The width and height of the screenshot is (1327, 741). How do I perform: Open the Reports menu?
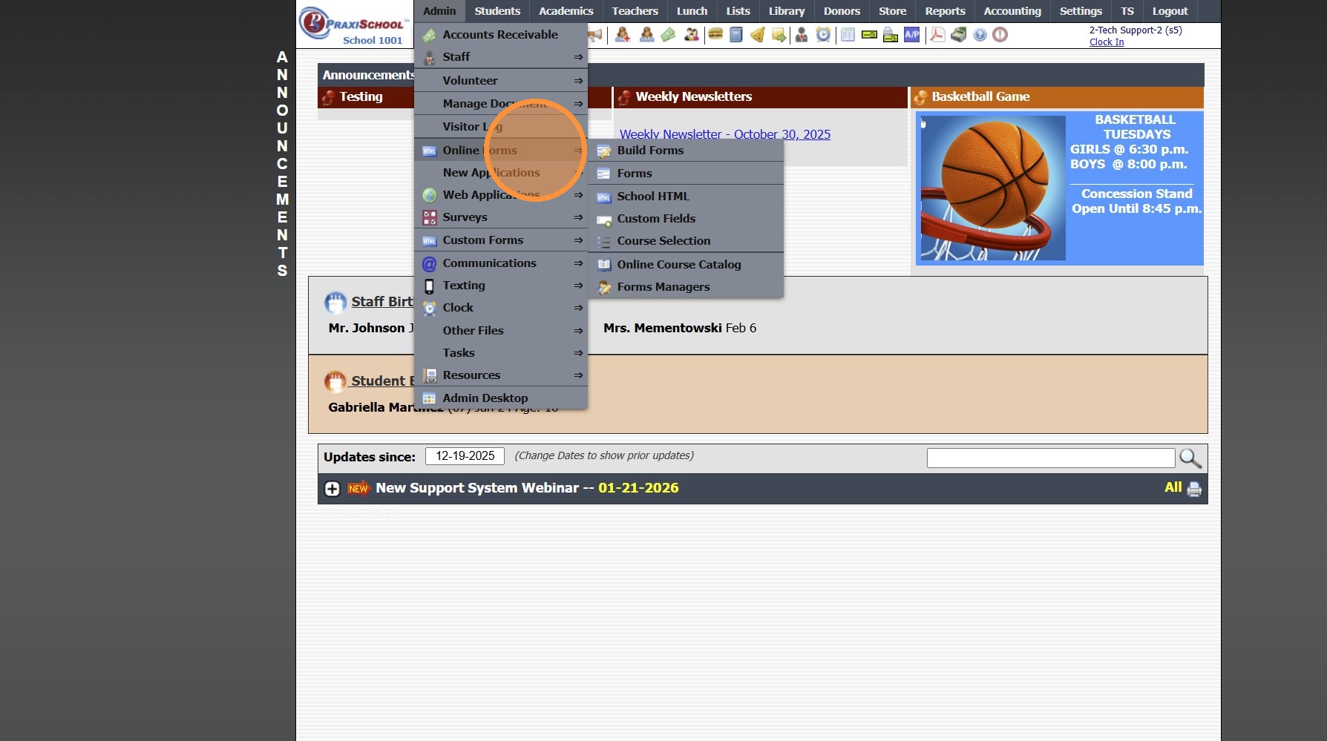click(x=944, y=11)
